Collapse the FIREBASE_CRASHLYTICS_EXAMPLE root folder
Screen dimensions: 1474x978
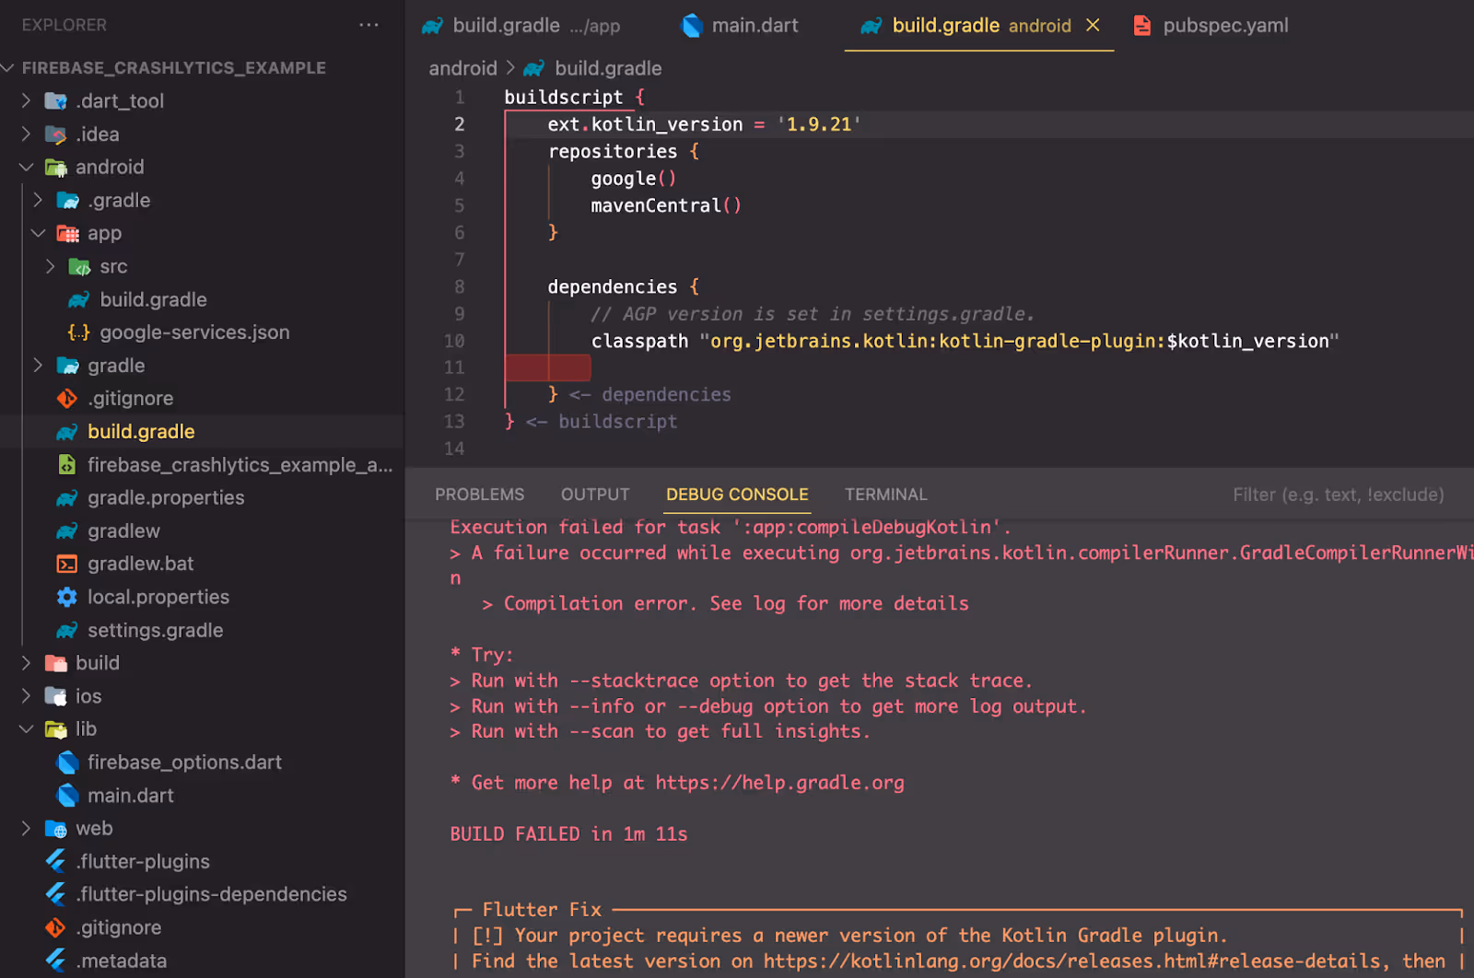9,67
